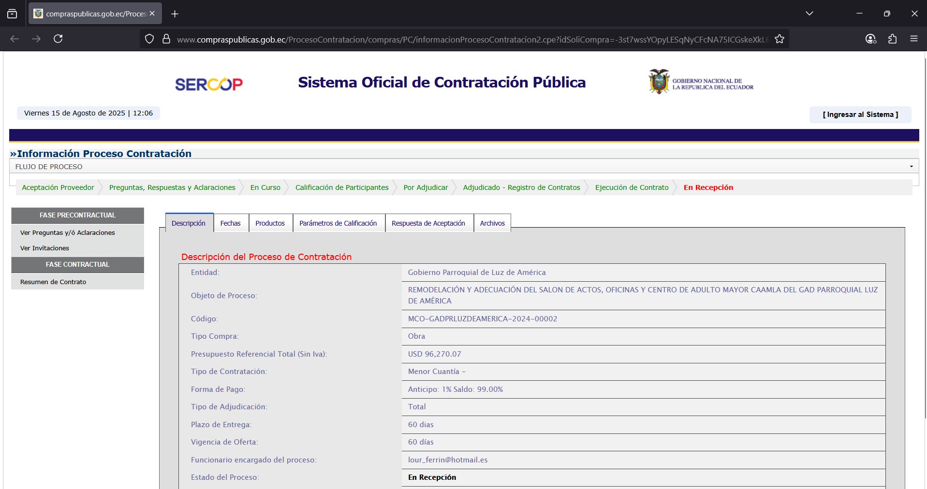This screenshot has width=927, height=489.
Task: Open the Firefox hamburger application menu
Action: 913,39
